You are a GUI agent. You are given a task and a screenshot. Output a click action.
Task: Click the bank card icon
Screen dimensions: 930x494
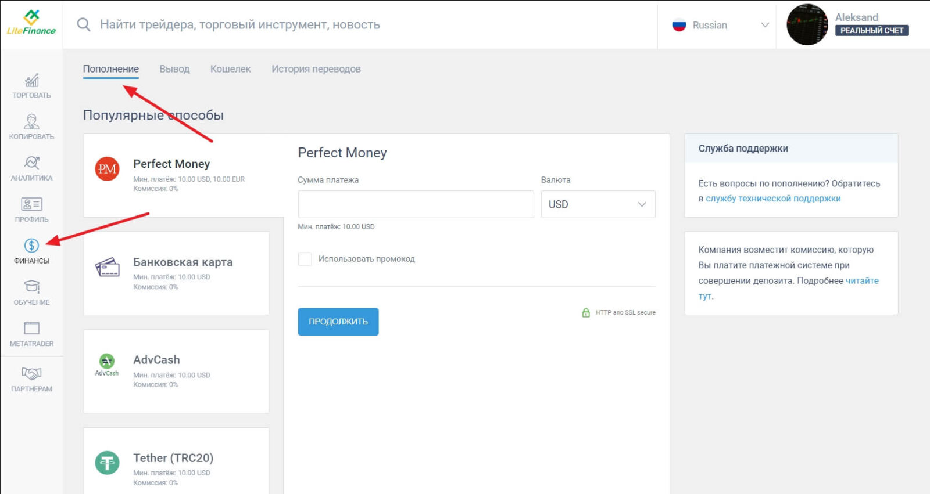pos(107,267)
